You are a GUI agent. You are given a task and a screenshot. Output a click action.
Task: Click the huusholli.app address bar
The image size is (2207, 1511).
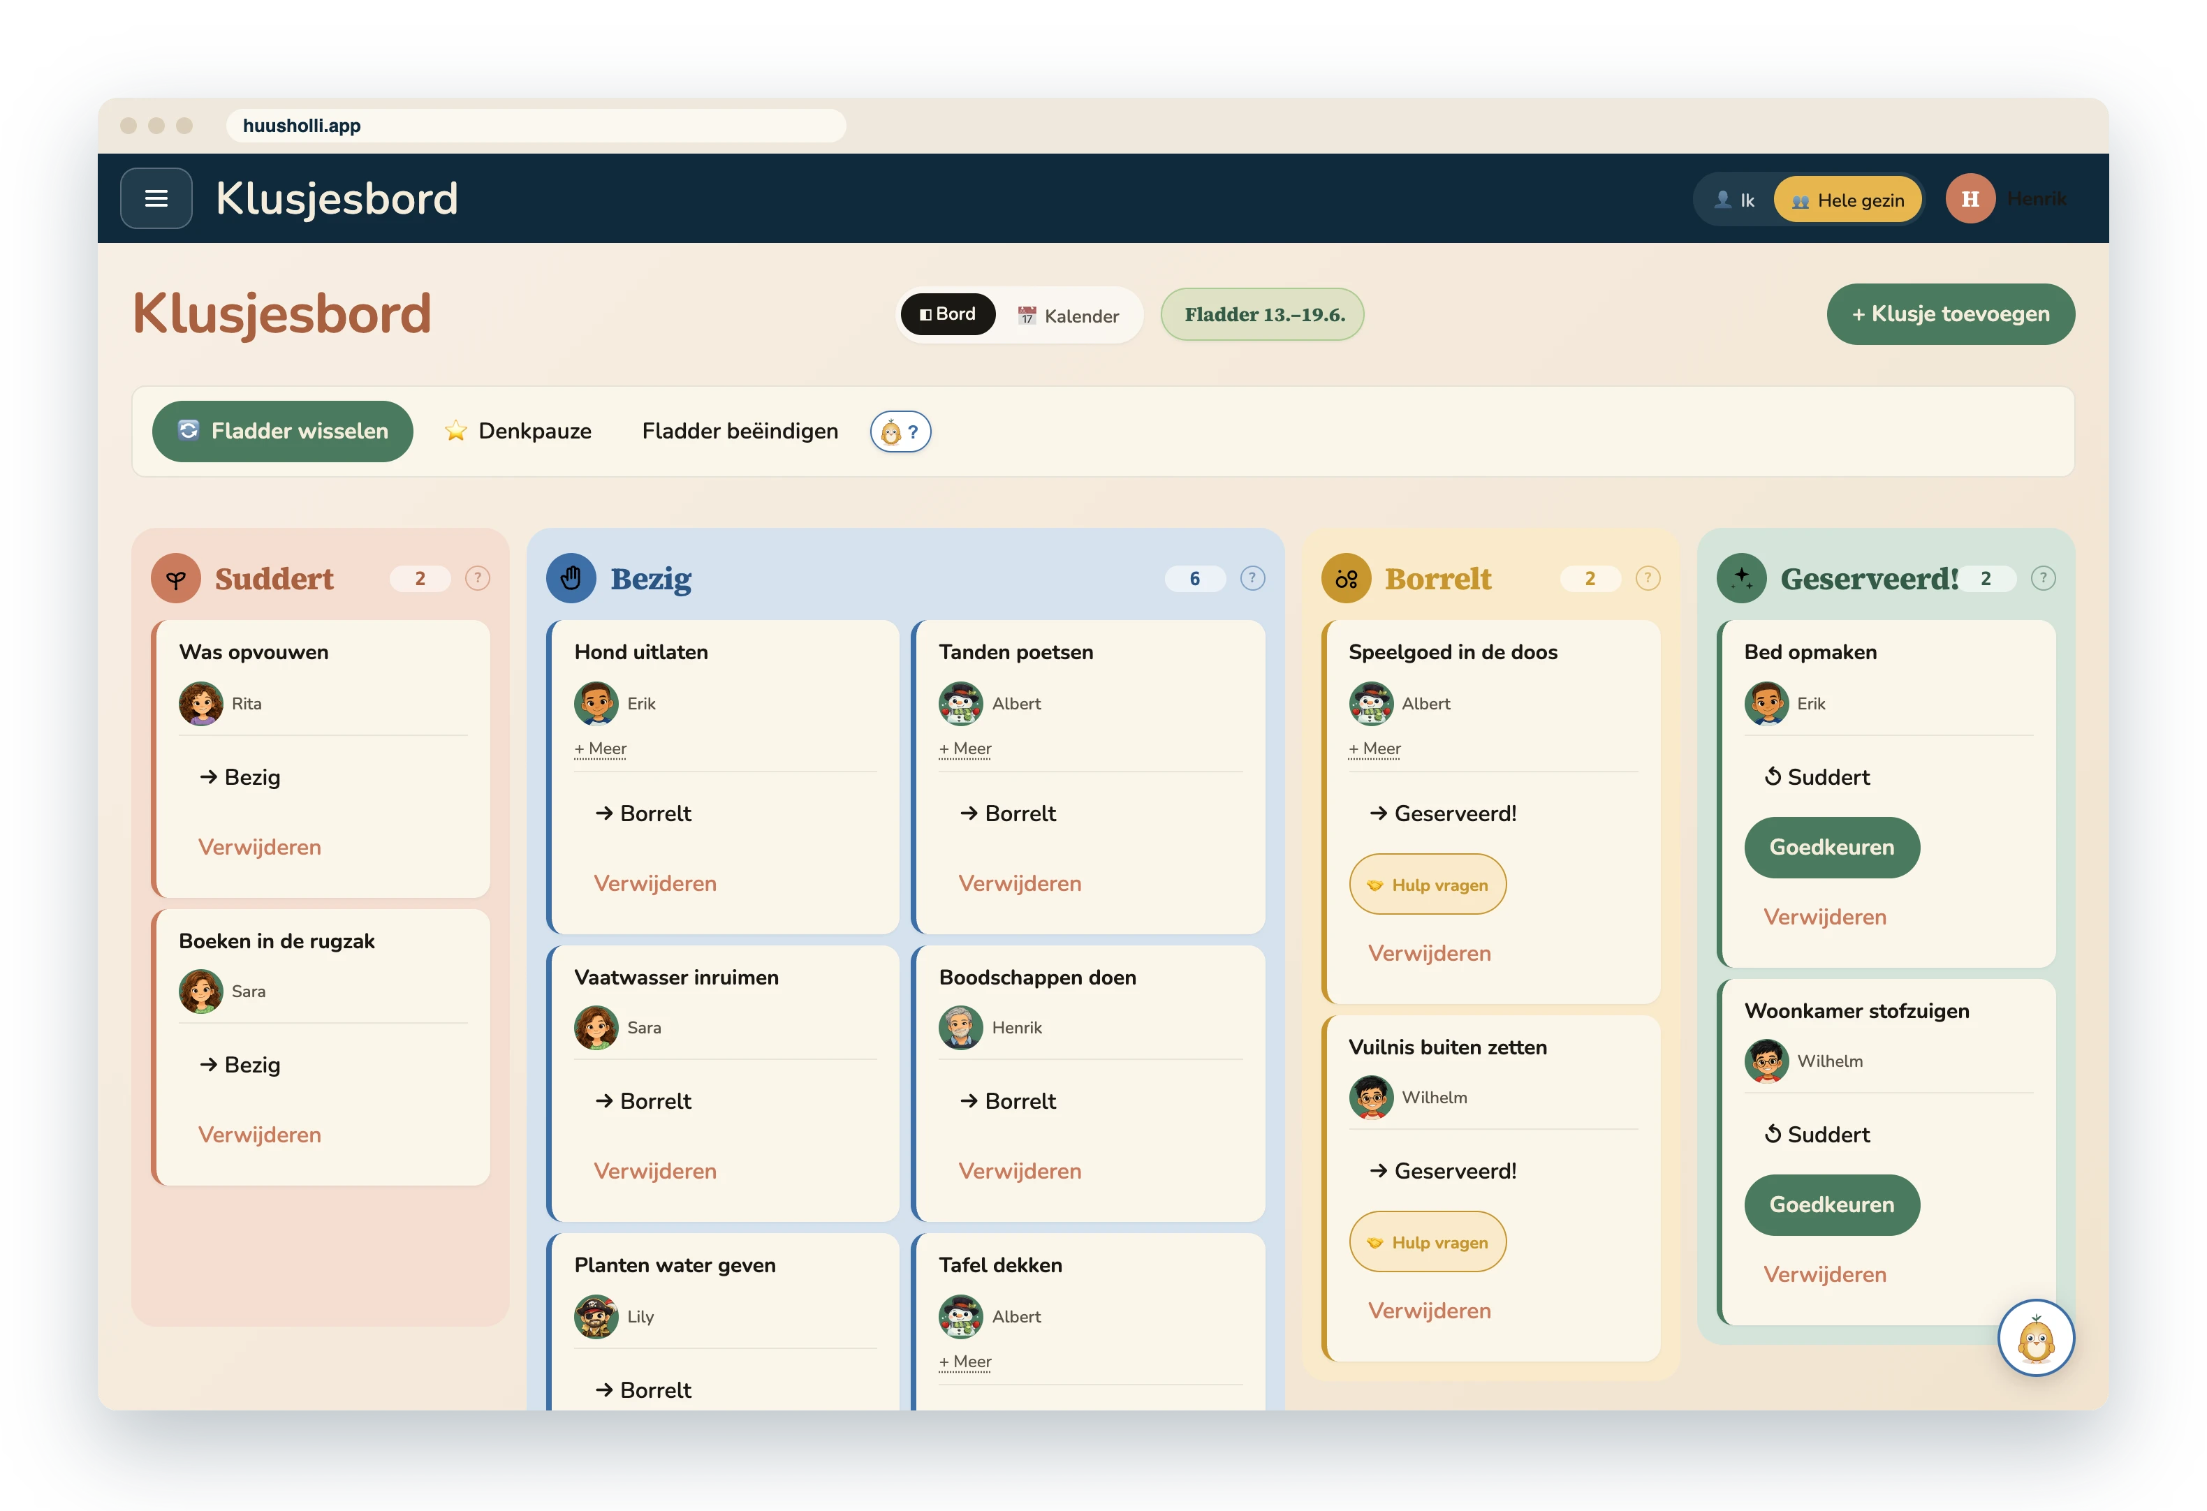pyautogui.click(x=536, y=126)
